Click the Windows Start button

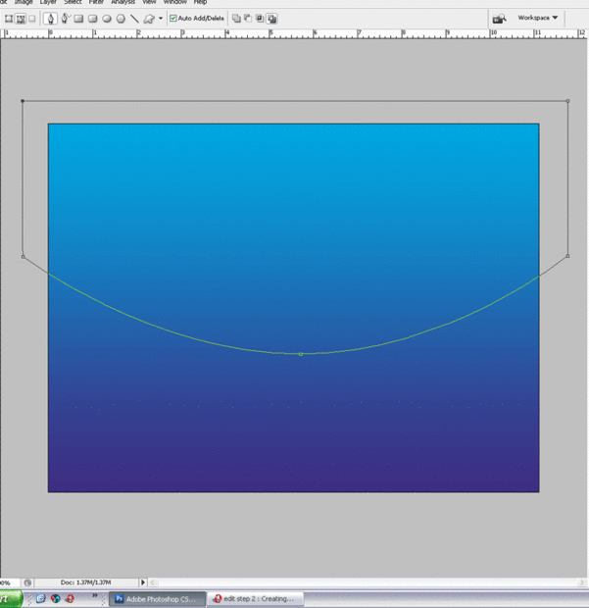(11, 599)
